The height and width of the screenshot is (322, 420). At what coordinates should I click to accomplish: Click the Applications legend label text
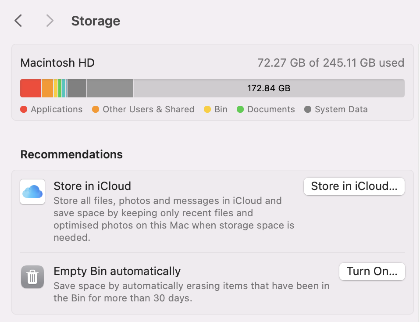tap(56, 109)
